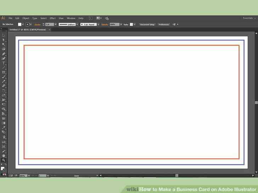Select the Paintbrush tool
Screen dimensions: 258x193
point(4,77)
